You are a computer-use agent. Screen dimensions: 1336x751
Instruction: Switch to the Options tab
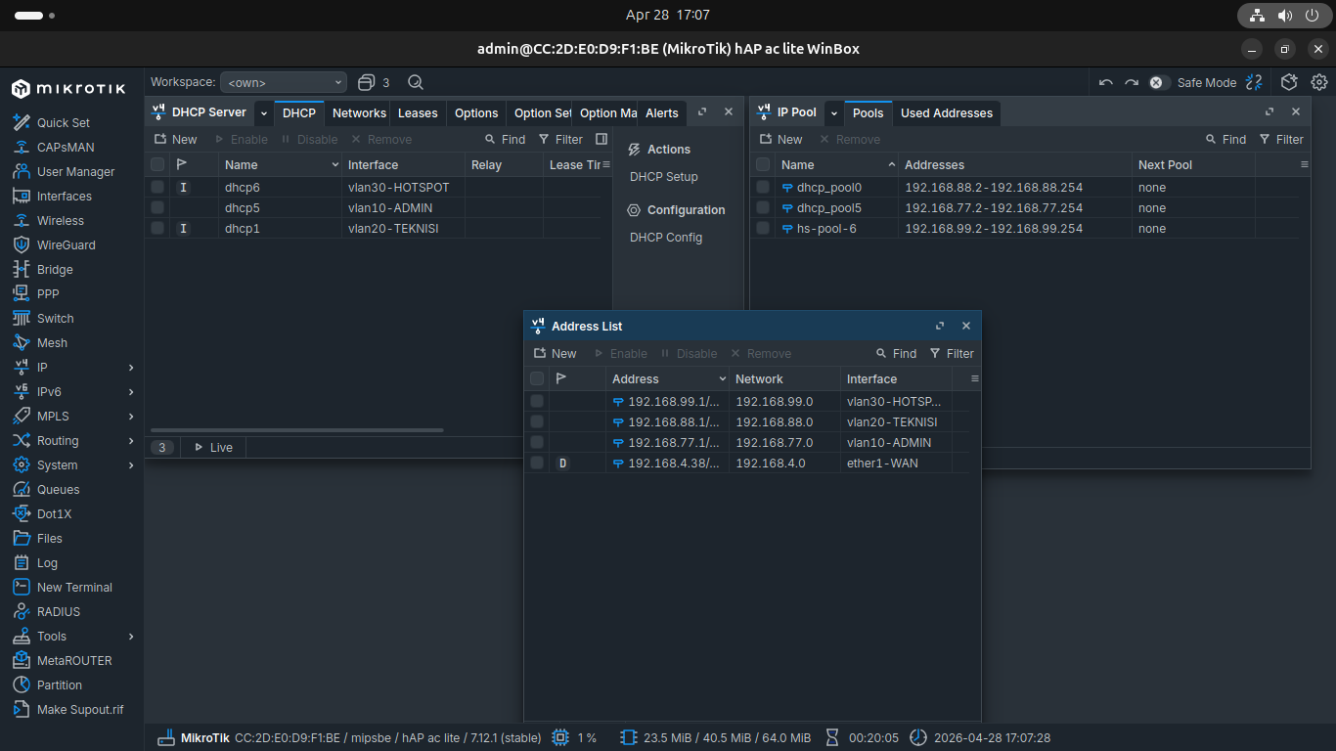(476, 112)
